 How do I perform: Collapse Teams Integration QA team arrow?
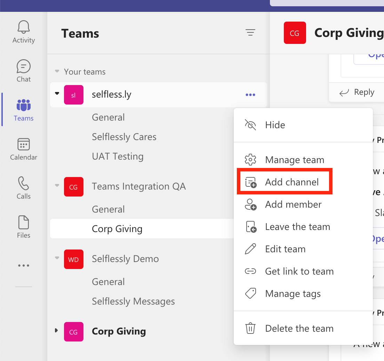pyautogui.click(x=57, y=185)
